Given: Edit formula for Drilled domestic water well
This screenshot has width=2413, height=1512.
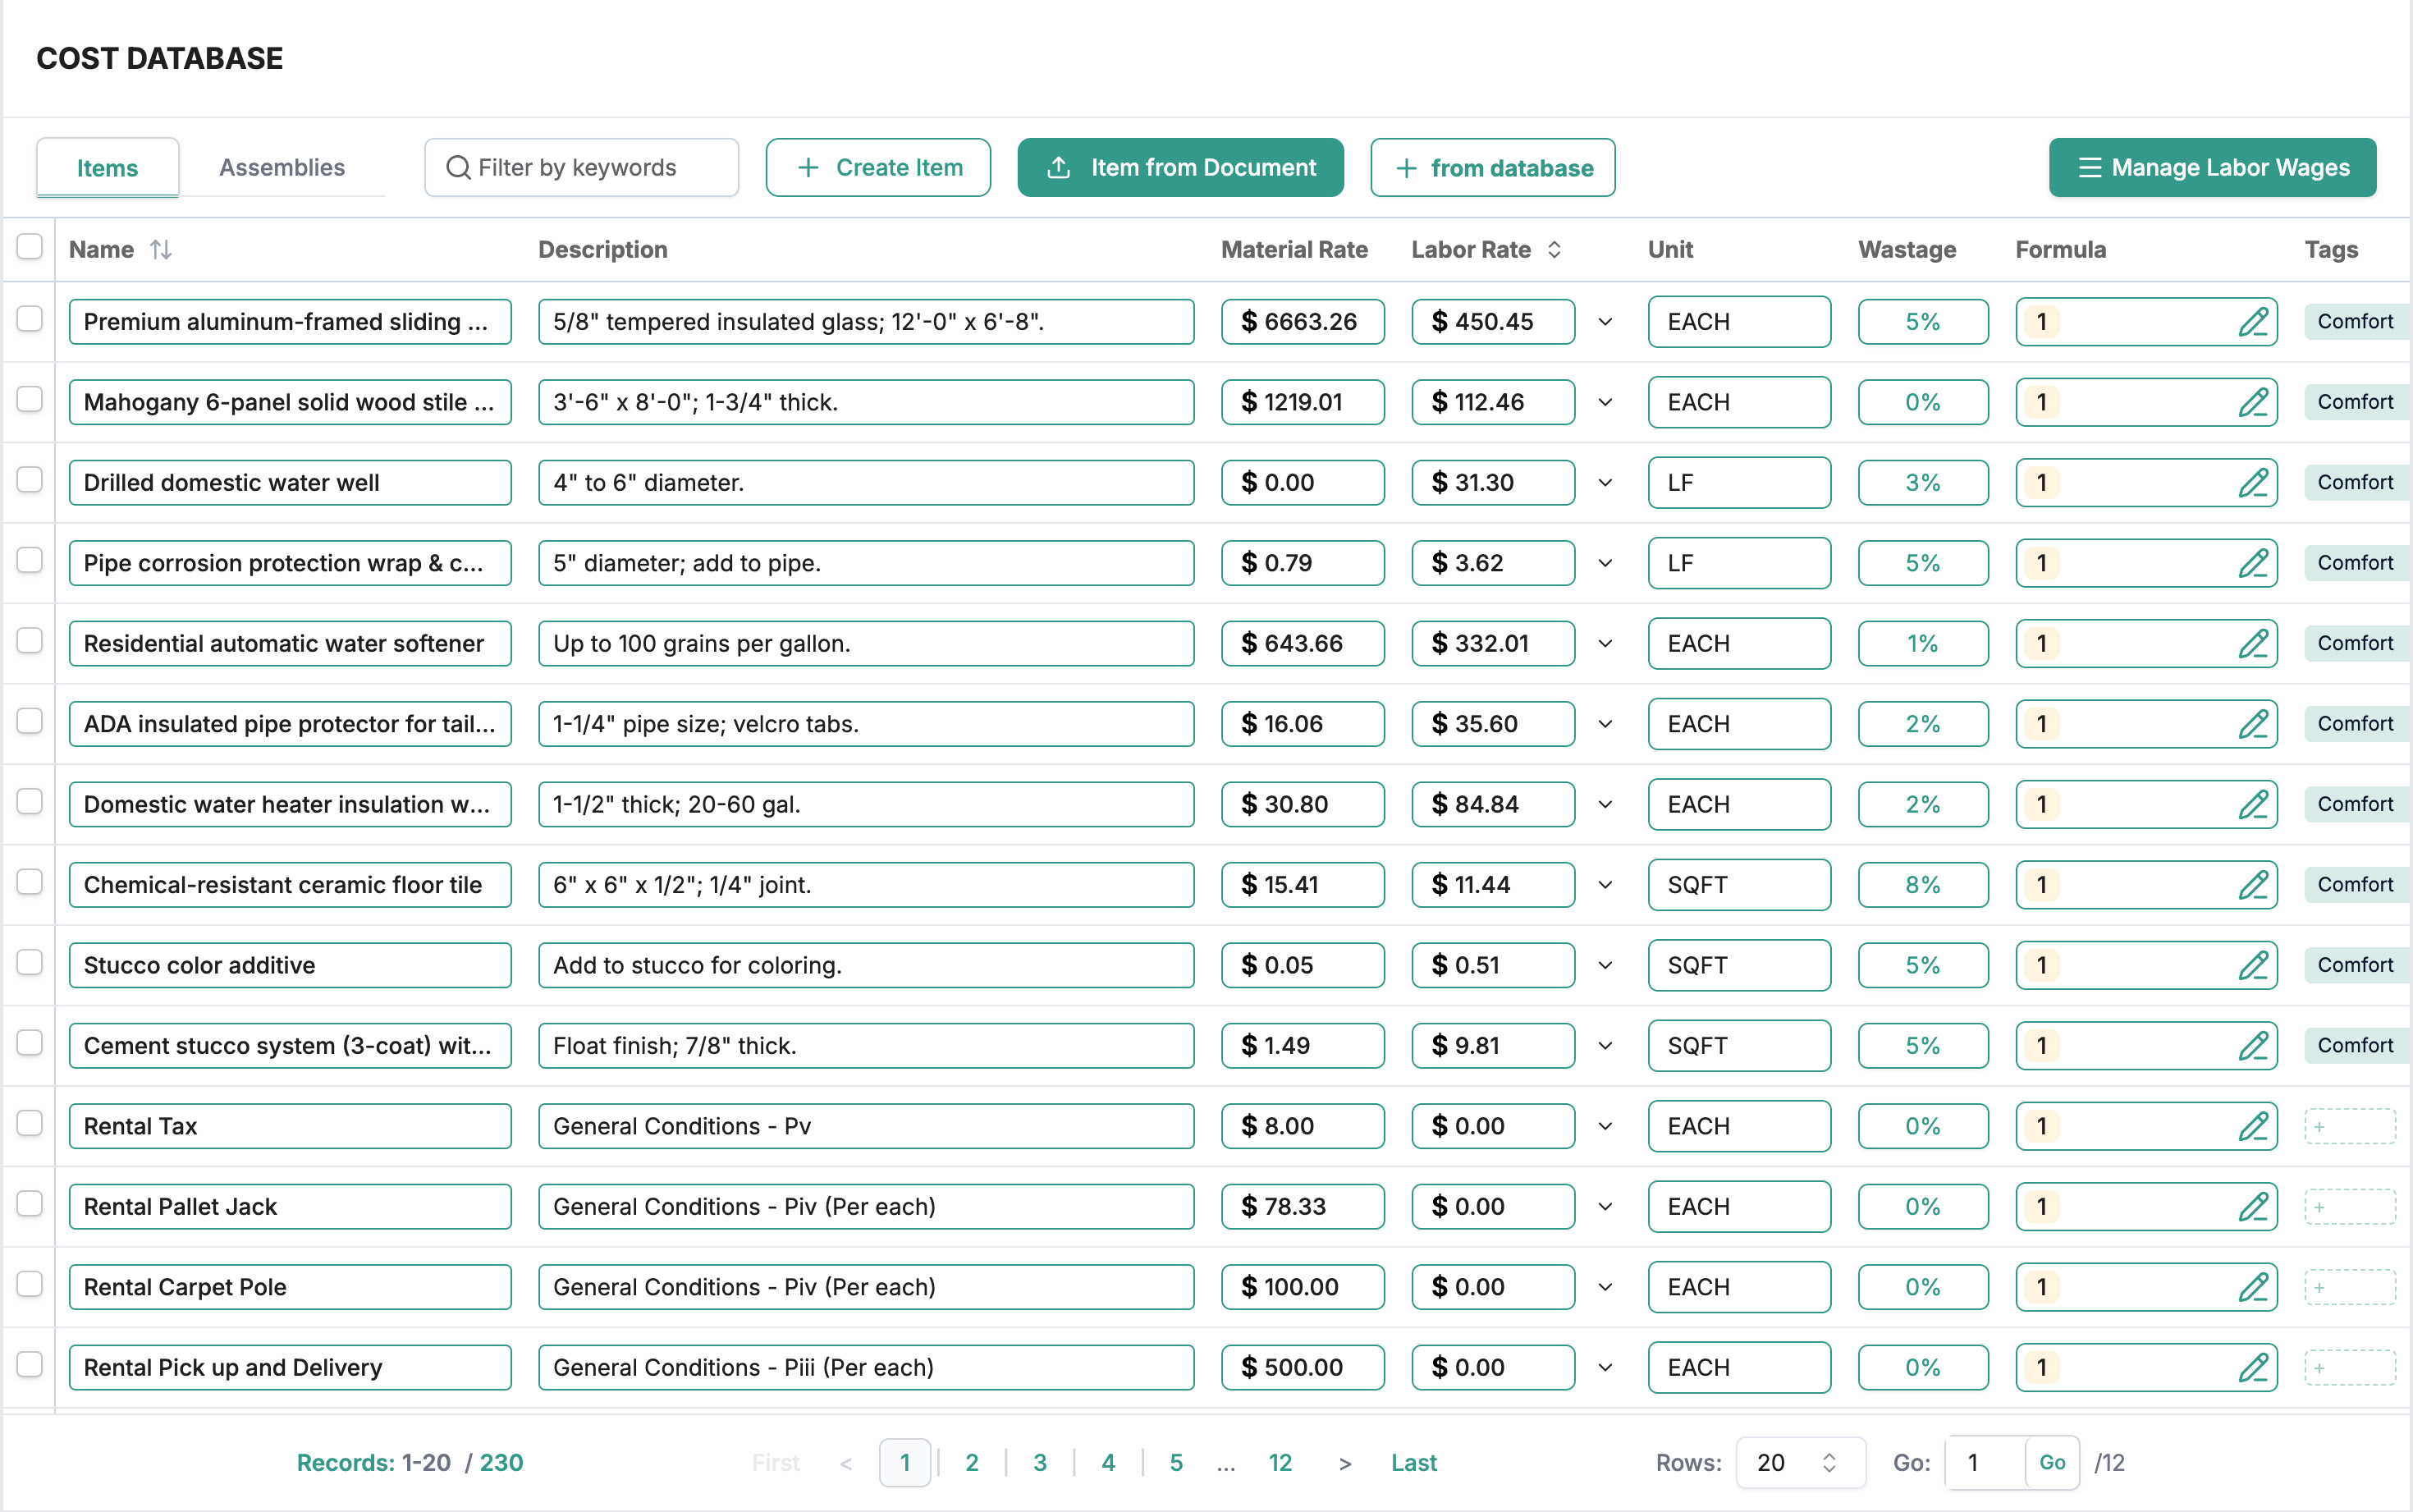Looking at the screenshot, I should 2252,483.
